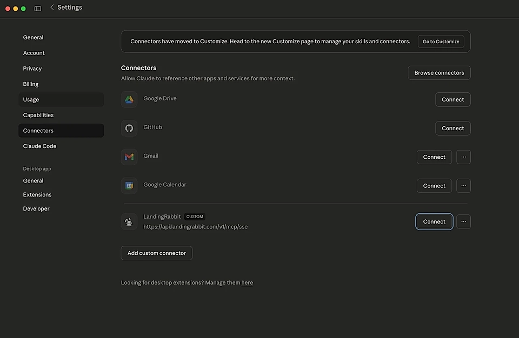Click the Google Drive connector icon
Viewport: 519px width, 338px height.
(x=129, y=99)
